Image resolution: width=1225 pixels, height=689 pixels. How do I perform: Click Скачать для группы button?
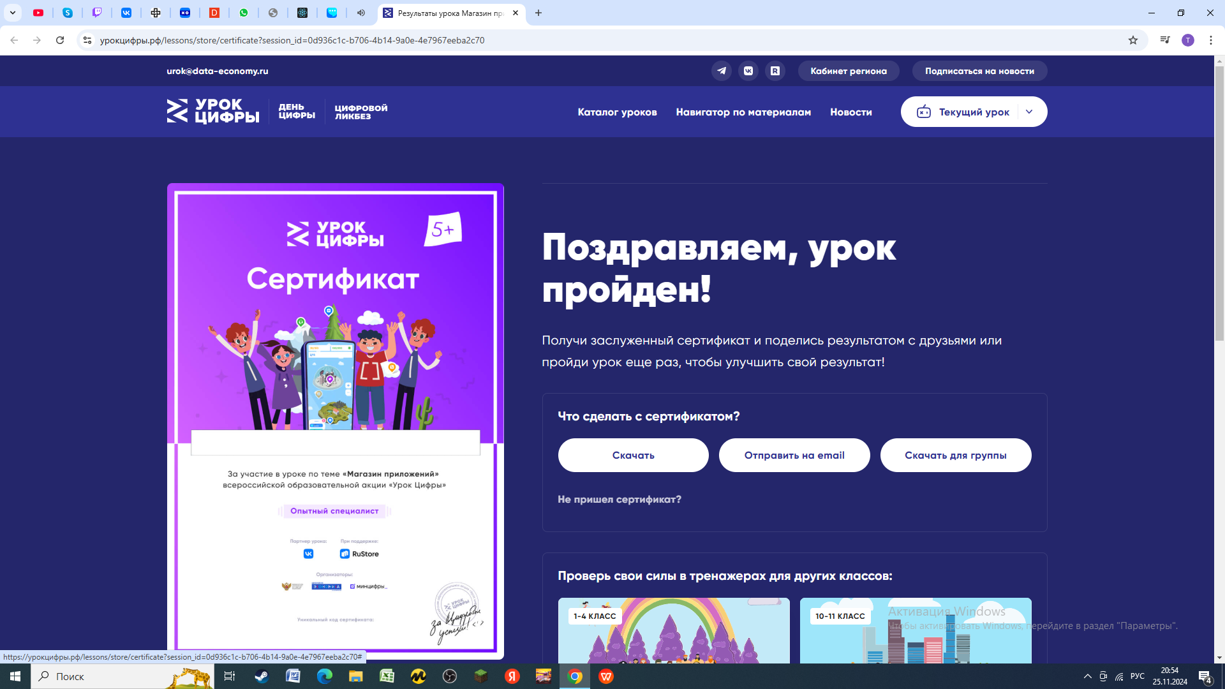956,456
